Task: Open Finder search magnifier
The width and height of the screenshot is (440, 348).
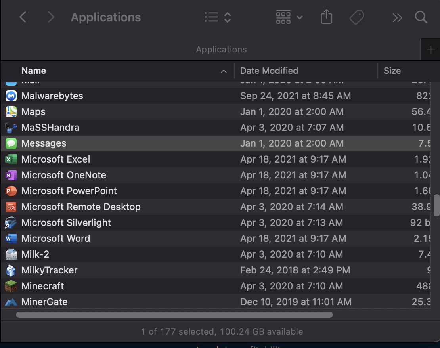Action: click(421, 17)
